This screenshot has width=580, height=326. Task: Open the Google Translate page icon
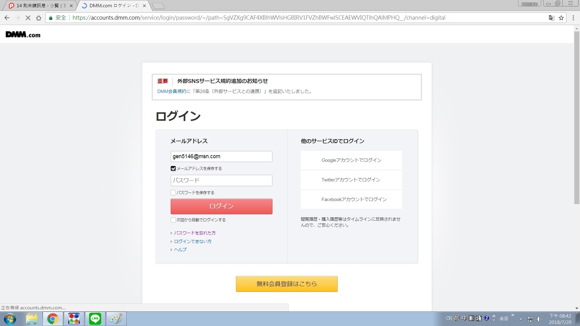tap(551, 18)
